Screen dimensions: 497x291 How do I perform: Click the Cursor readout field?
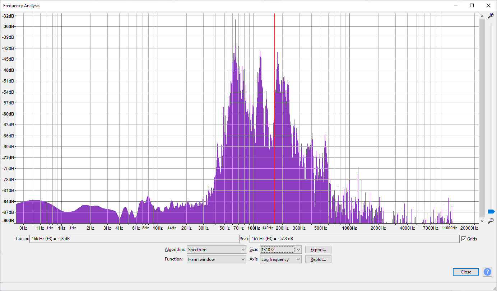134,239
